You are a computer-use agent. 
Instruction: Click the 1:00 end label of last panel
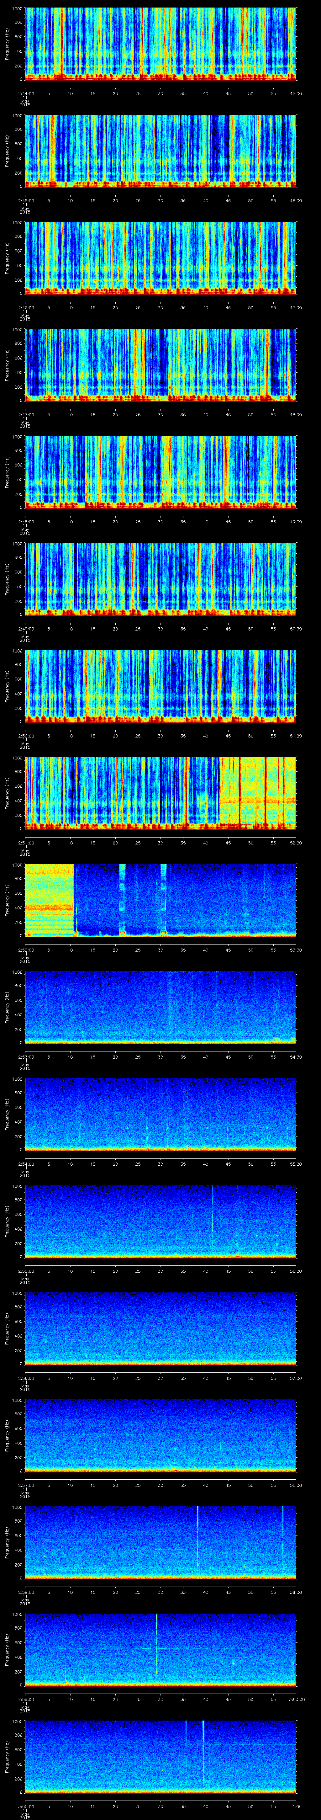pyautogui.click(x=296, y=1806)
